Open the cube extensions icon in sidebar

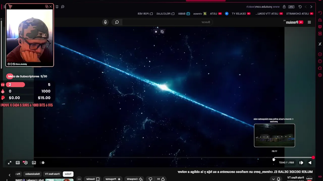point(320,68)
